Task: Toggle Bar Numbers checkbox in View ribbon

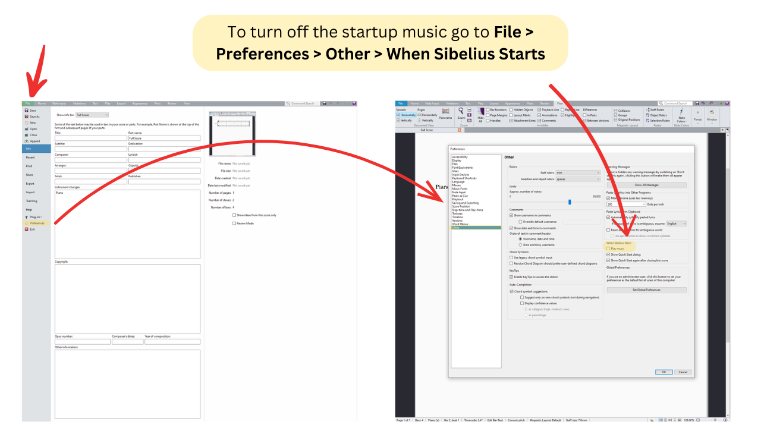Action: (x=488, y=110)
